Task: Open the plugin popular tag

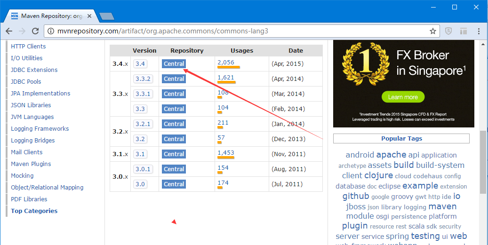Action: click(355, 226)
